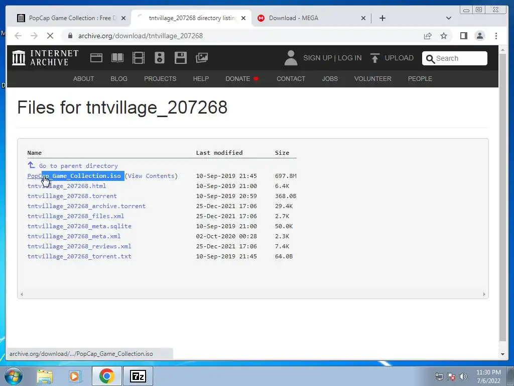Open Chrome side panel icon
This screenshot has height=386, width=514.
[x=463, y=36]
